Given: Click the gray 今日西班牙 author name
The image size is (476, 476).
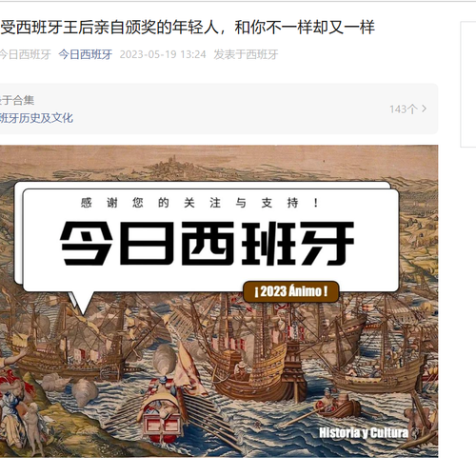Looking at the screenshot, I should [x=25, y=54].
